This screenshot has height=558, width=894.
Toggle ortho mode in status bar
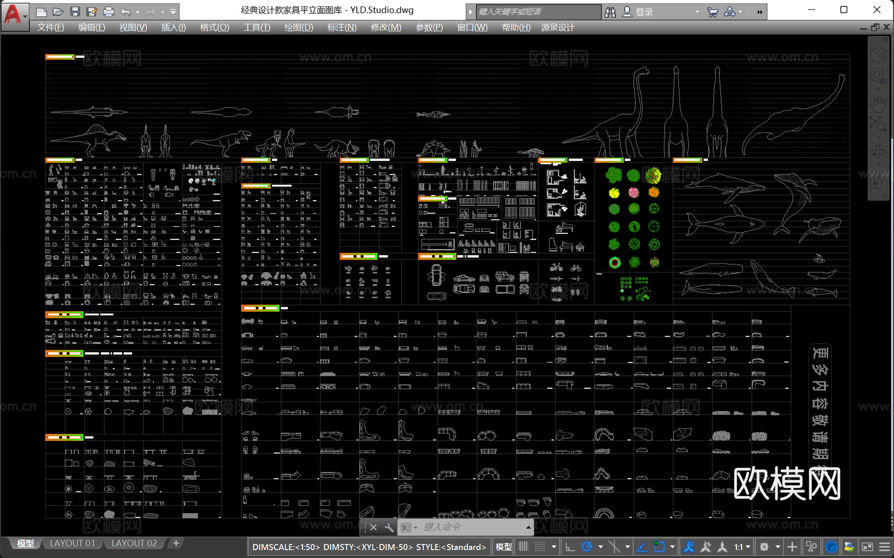[x=570, y=547]
